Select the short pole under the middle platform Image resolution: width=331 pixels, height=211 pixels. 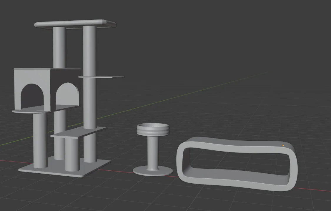pos(72,154)
